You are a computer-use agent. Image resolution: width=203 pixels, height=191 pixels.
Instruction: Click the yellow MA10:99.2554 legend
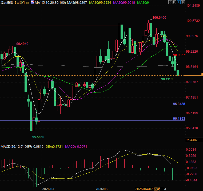tap(101, 2)
